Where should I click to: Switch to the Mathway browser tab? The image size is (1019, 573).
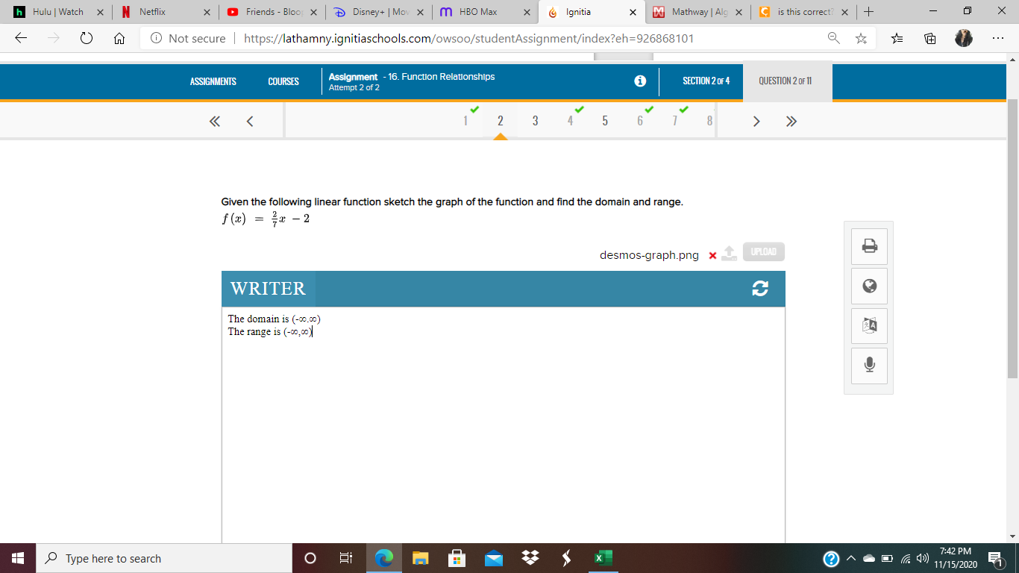pos(697,12)
